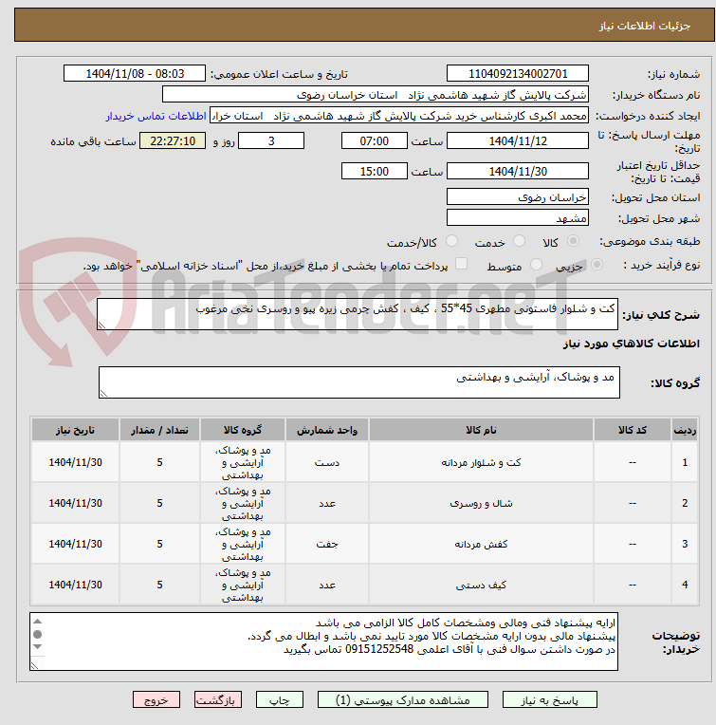This screenshot has width=716, height=725.
Task: Click unit cell دست
Action: coord(326,462)
